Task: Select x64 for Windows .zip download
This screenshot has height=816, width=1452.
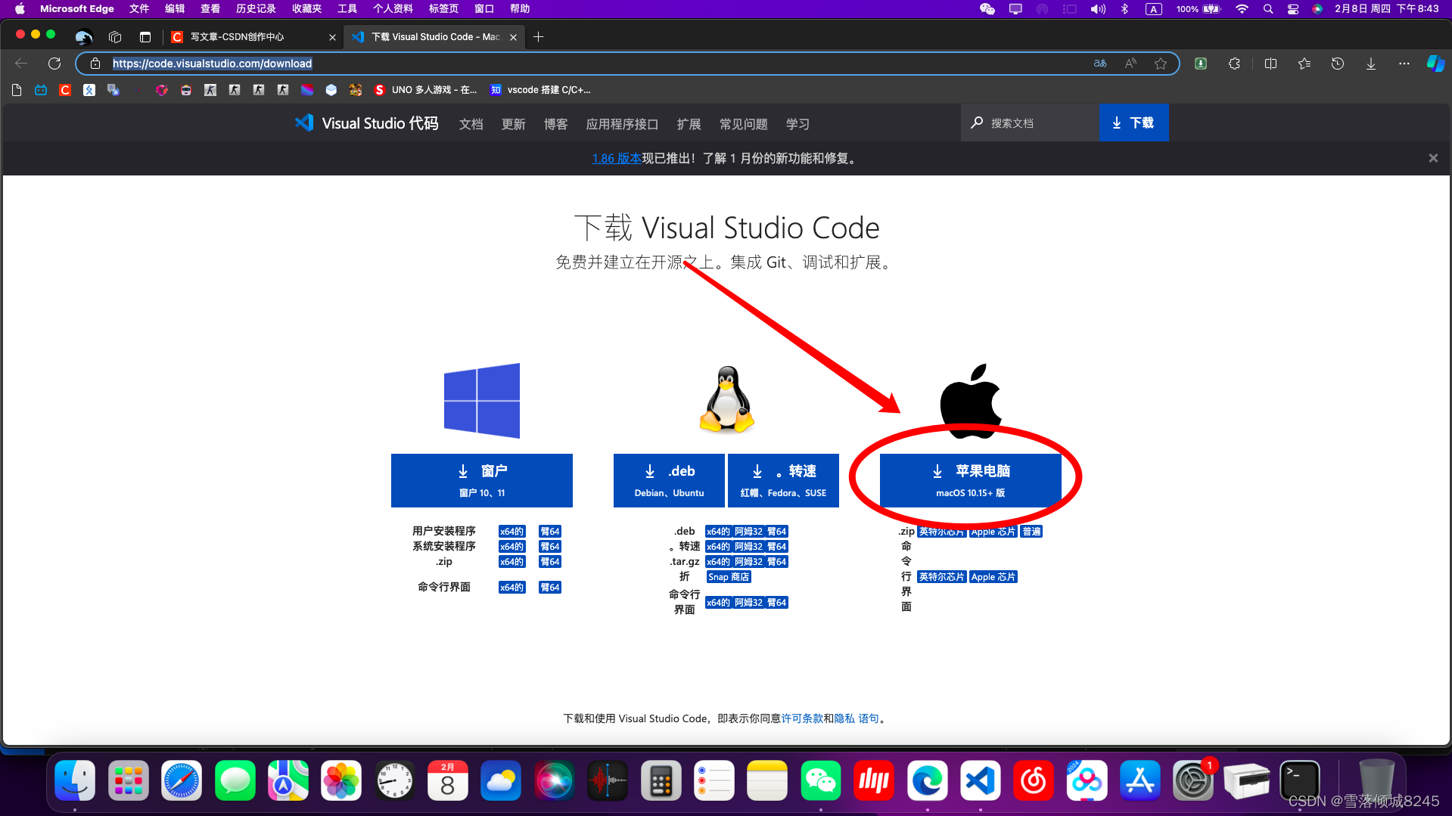Action: (x=511, y=562)
